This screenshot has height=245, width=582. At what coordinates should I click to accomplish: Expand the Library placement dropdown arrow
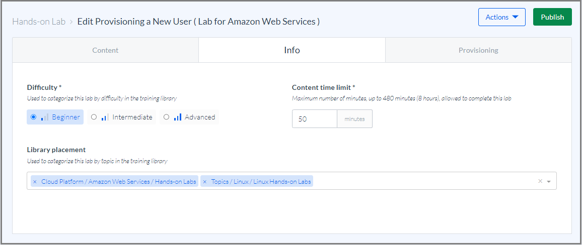549,181
